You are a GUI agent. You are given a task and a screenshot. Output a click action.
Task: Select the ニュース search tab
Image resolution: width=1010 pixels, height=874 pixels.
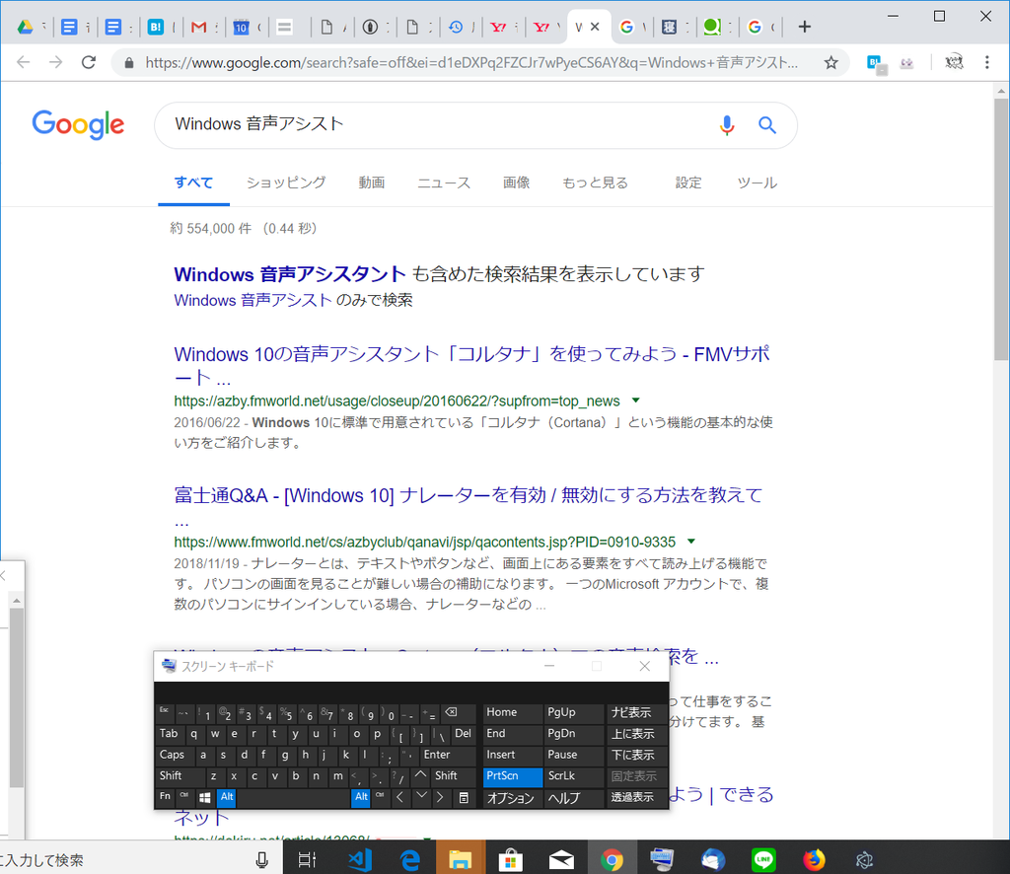(443, 182)
